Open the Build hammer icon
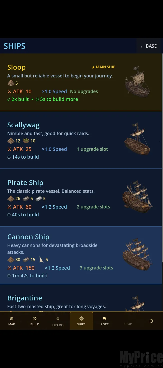 (35, 319)
